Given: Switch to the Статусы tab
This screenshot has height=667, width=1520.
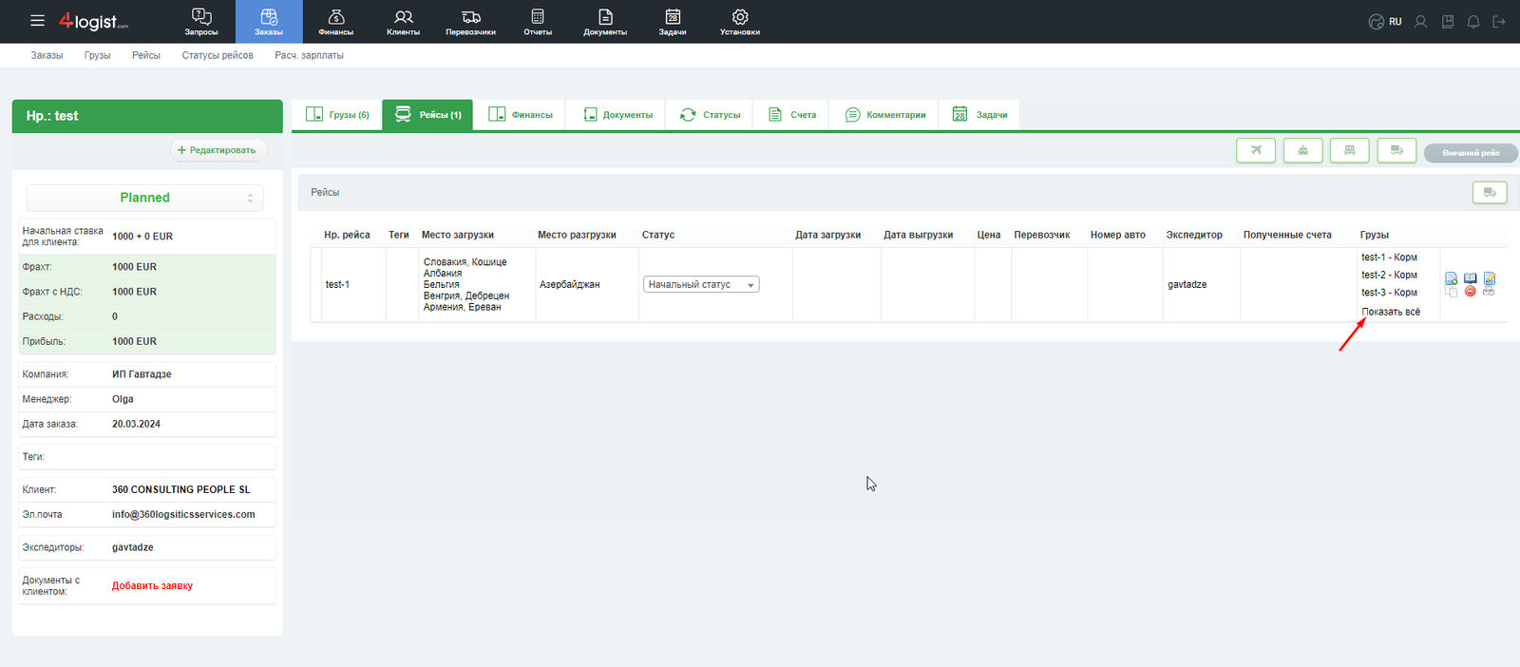Looking at the screenshot, I should 710,114.
